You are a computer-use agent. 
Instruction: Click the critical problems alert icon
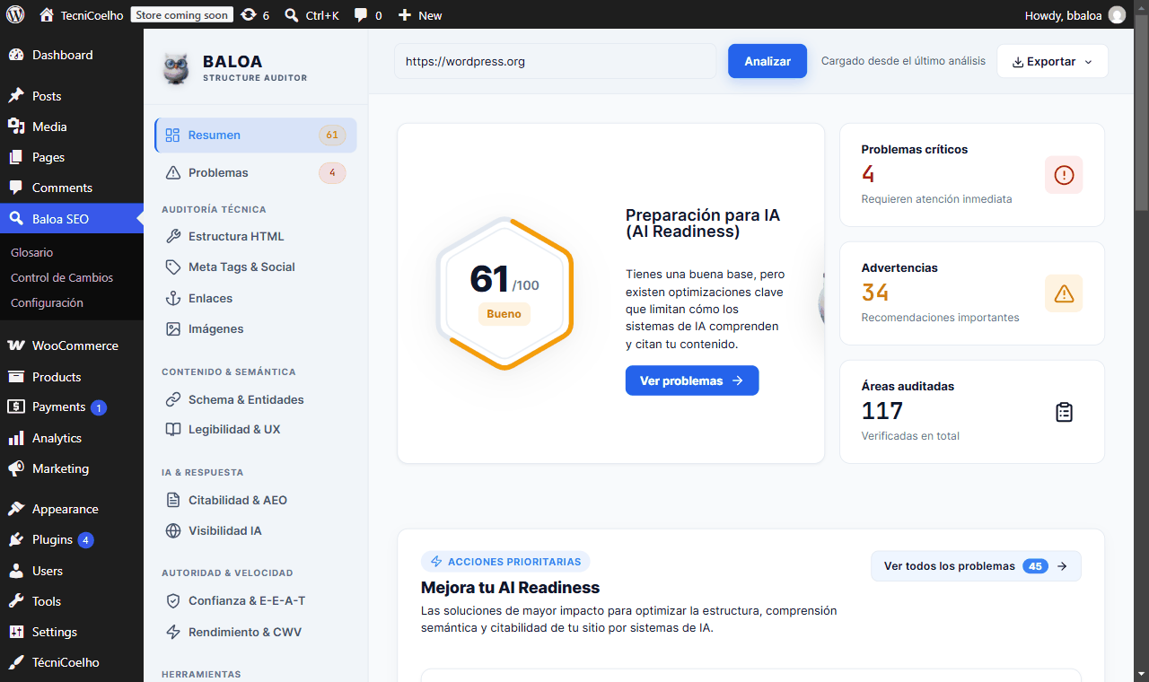1064,175
